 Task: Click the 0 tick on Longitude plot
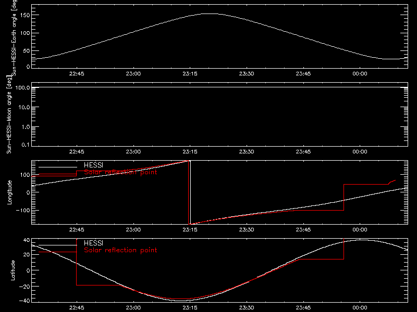point(28,192)
